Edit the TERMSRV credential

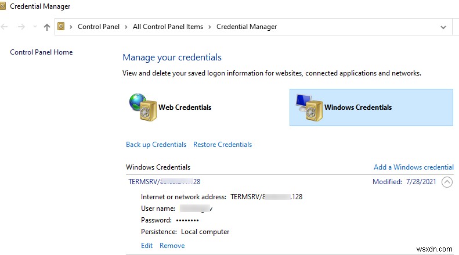point(147,246)
